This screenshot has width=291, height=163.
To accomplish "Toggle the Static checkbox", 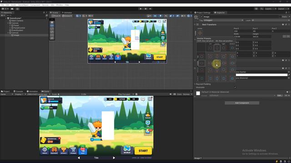I will 280,17.
